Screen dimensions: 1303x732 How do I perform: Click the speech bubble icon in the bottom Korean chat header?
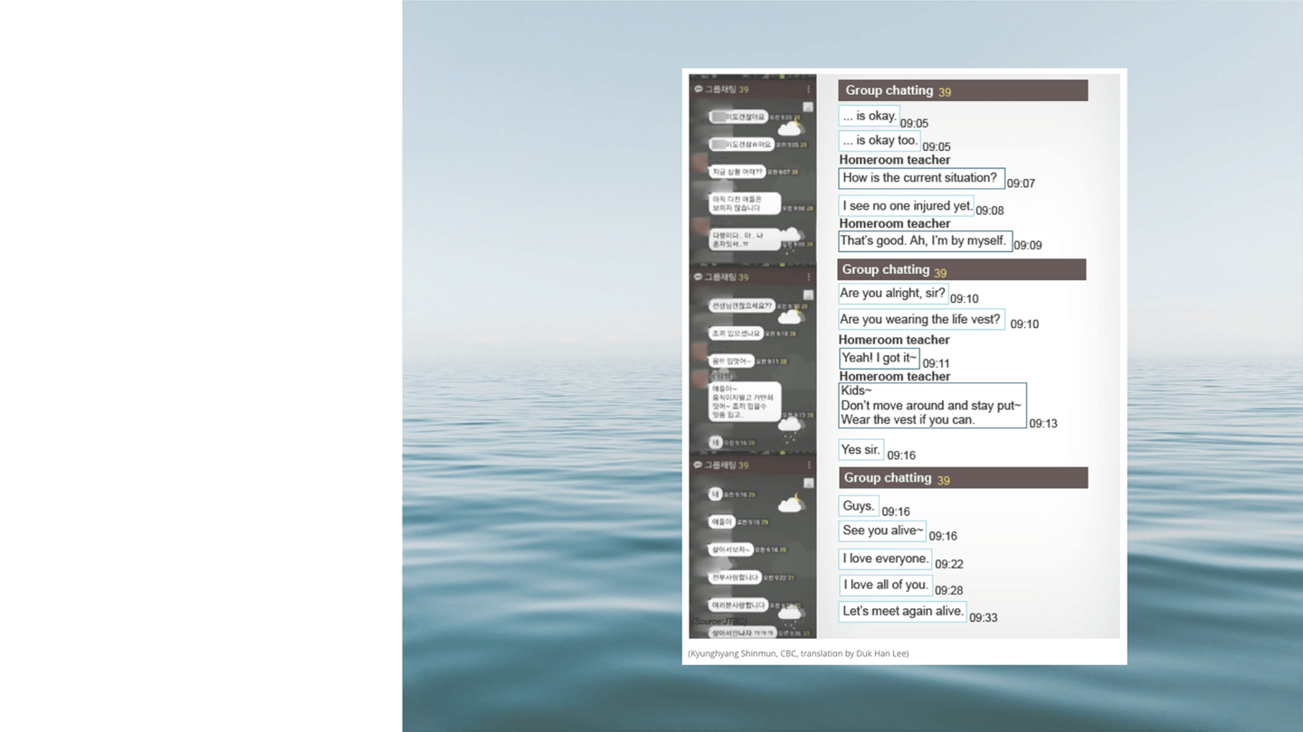click(698, 465)
